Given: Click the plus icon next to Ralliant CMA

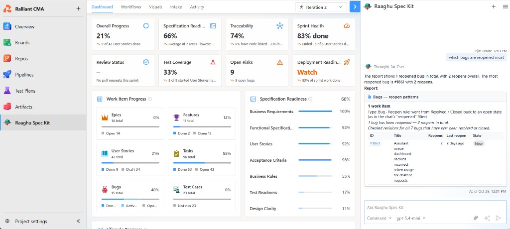Looking at the screenshot, I should click(78, 9).
